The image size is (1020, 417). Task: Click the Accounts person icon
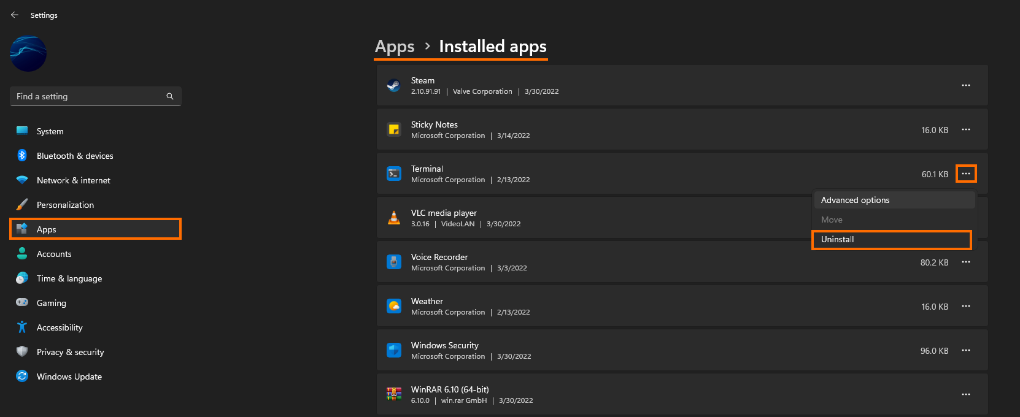coord(22,253)
